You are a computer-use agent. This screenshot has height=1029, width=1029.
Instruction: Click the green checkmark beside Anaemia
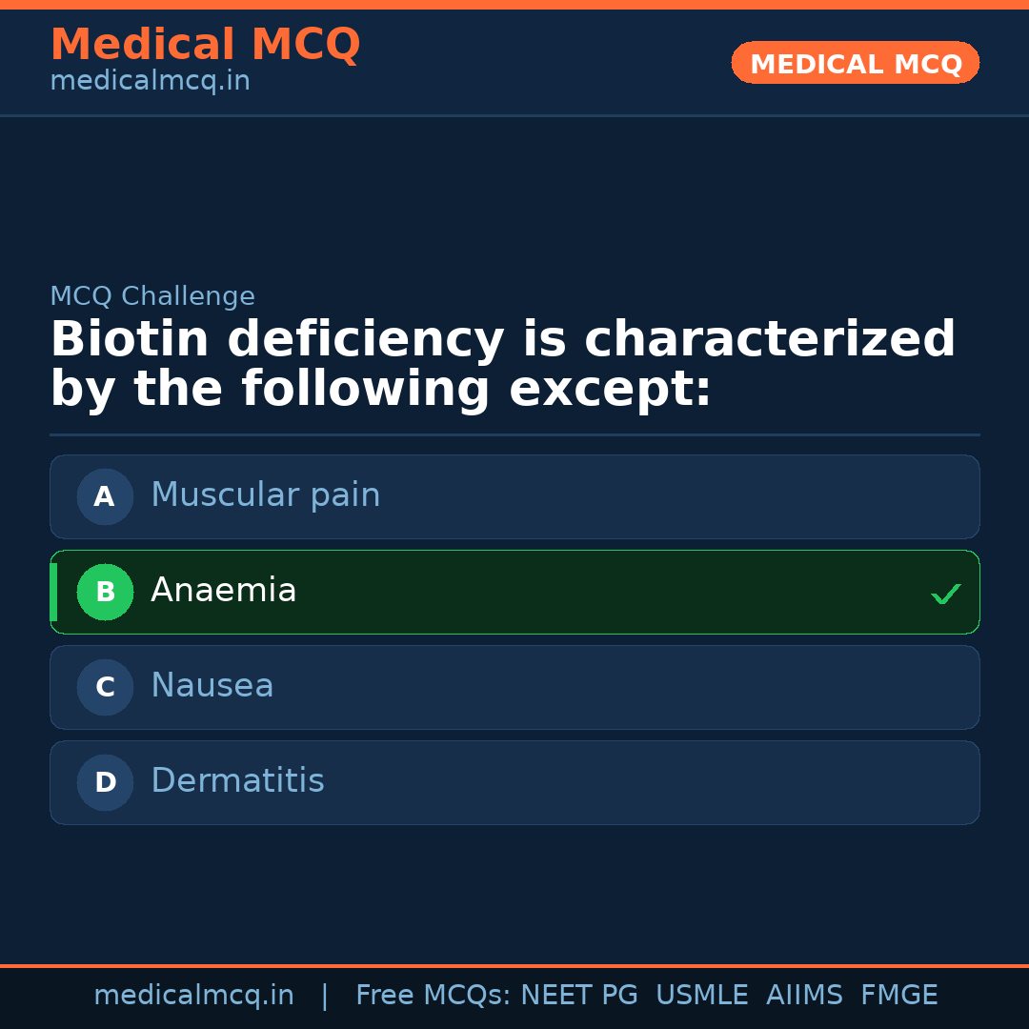coord(945,595)
